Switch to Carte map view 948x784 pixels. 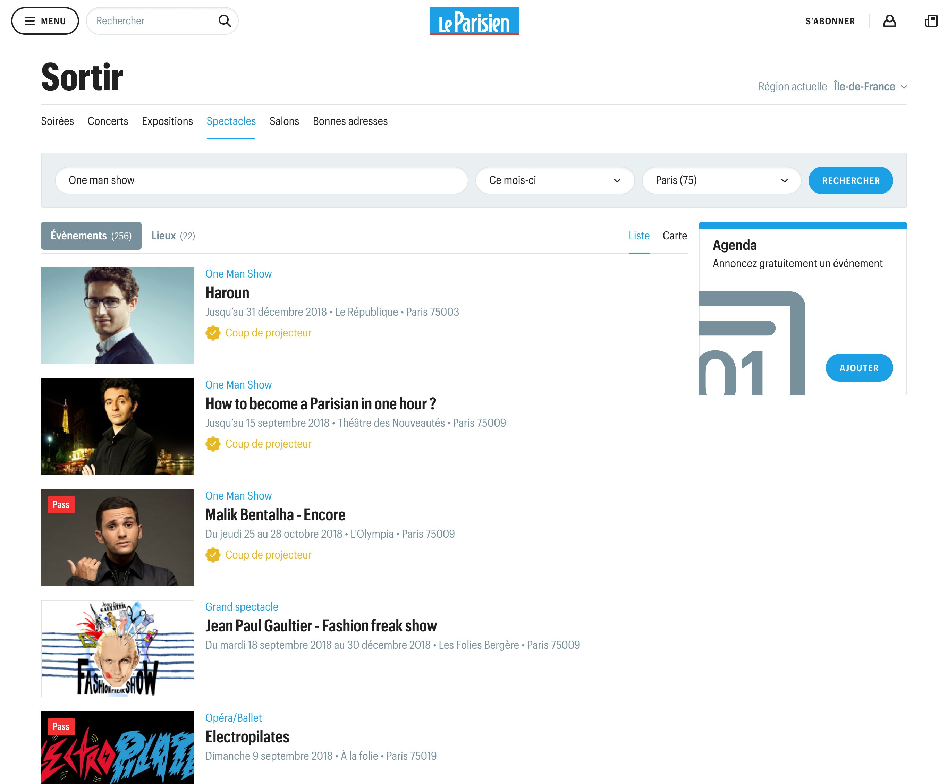(x=675, y=236)
